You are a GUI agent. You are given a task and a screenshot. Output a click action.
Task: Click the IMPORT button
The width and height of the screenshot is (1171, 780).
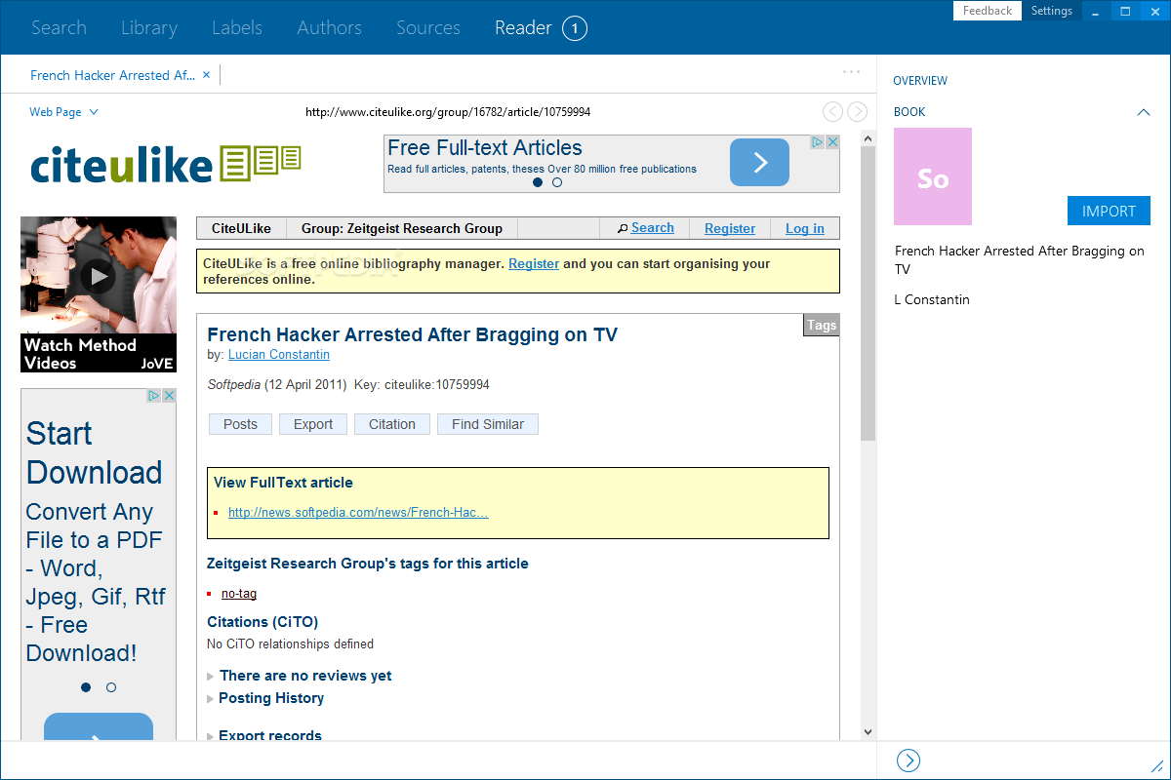tap(1109, 211)
